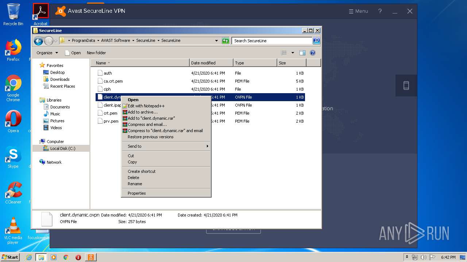
Task: Click the Search SecureLine input field
Action: coord(272,41)
